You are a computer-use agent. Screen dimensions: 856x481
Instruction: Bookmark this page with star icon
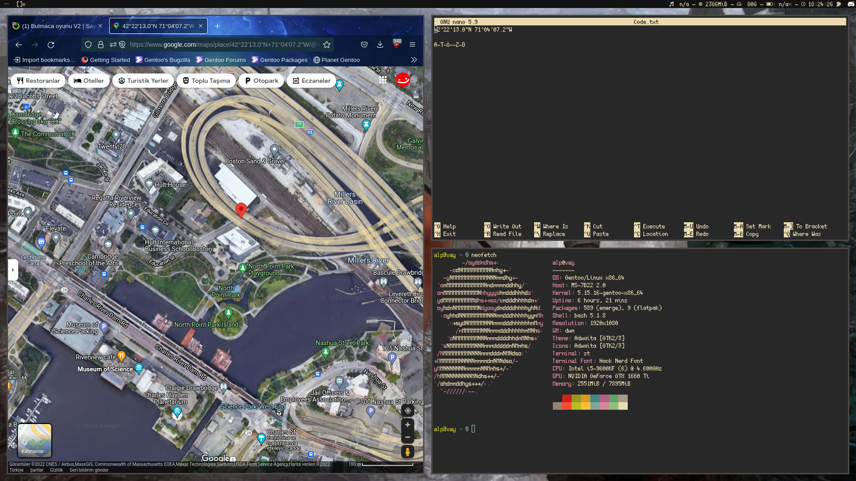pyautogui.click(x=327, y=45)
